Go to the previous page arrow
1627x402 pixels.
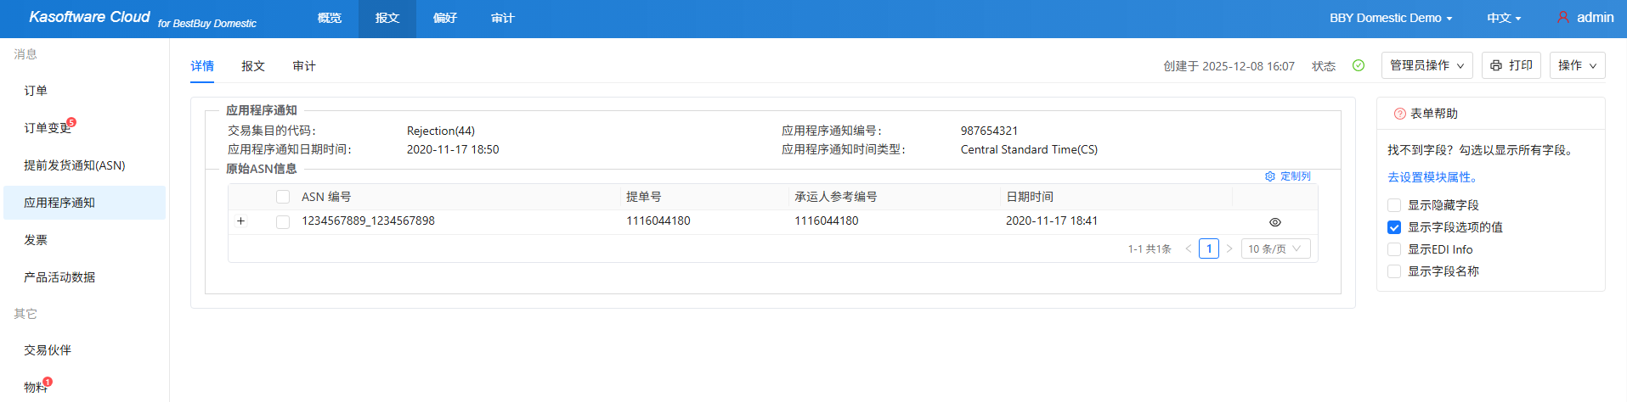click(1188, 248)
